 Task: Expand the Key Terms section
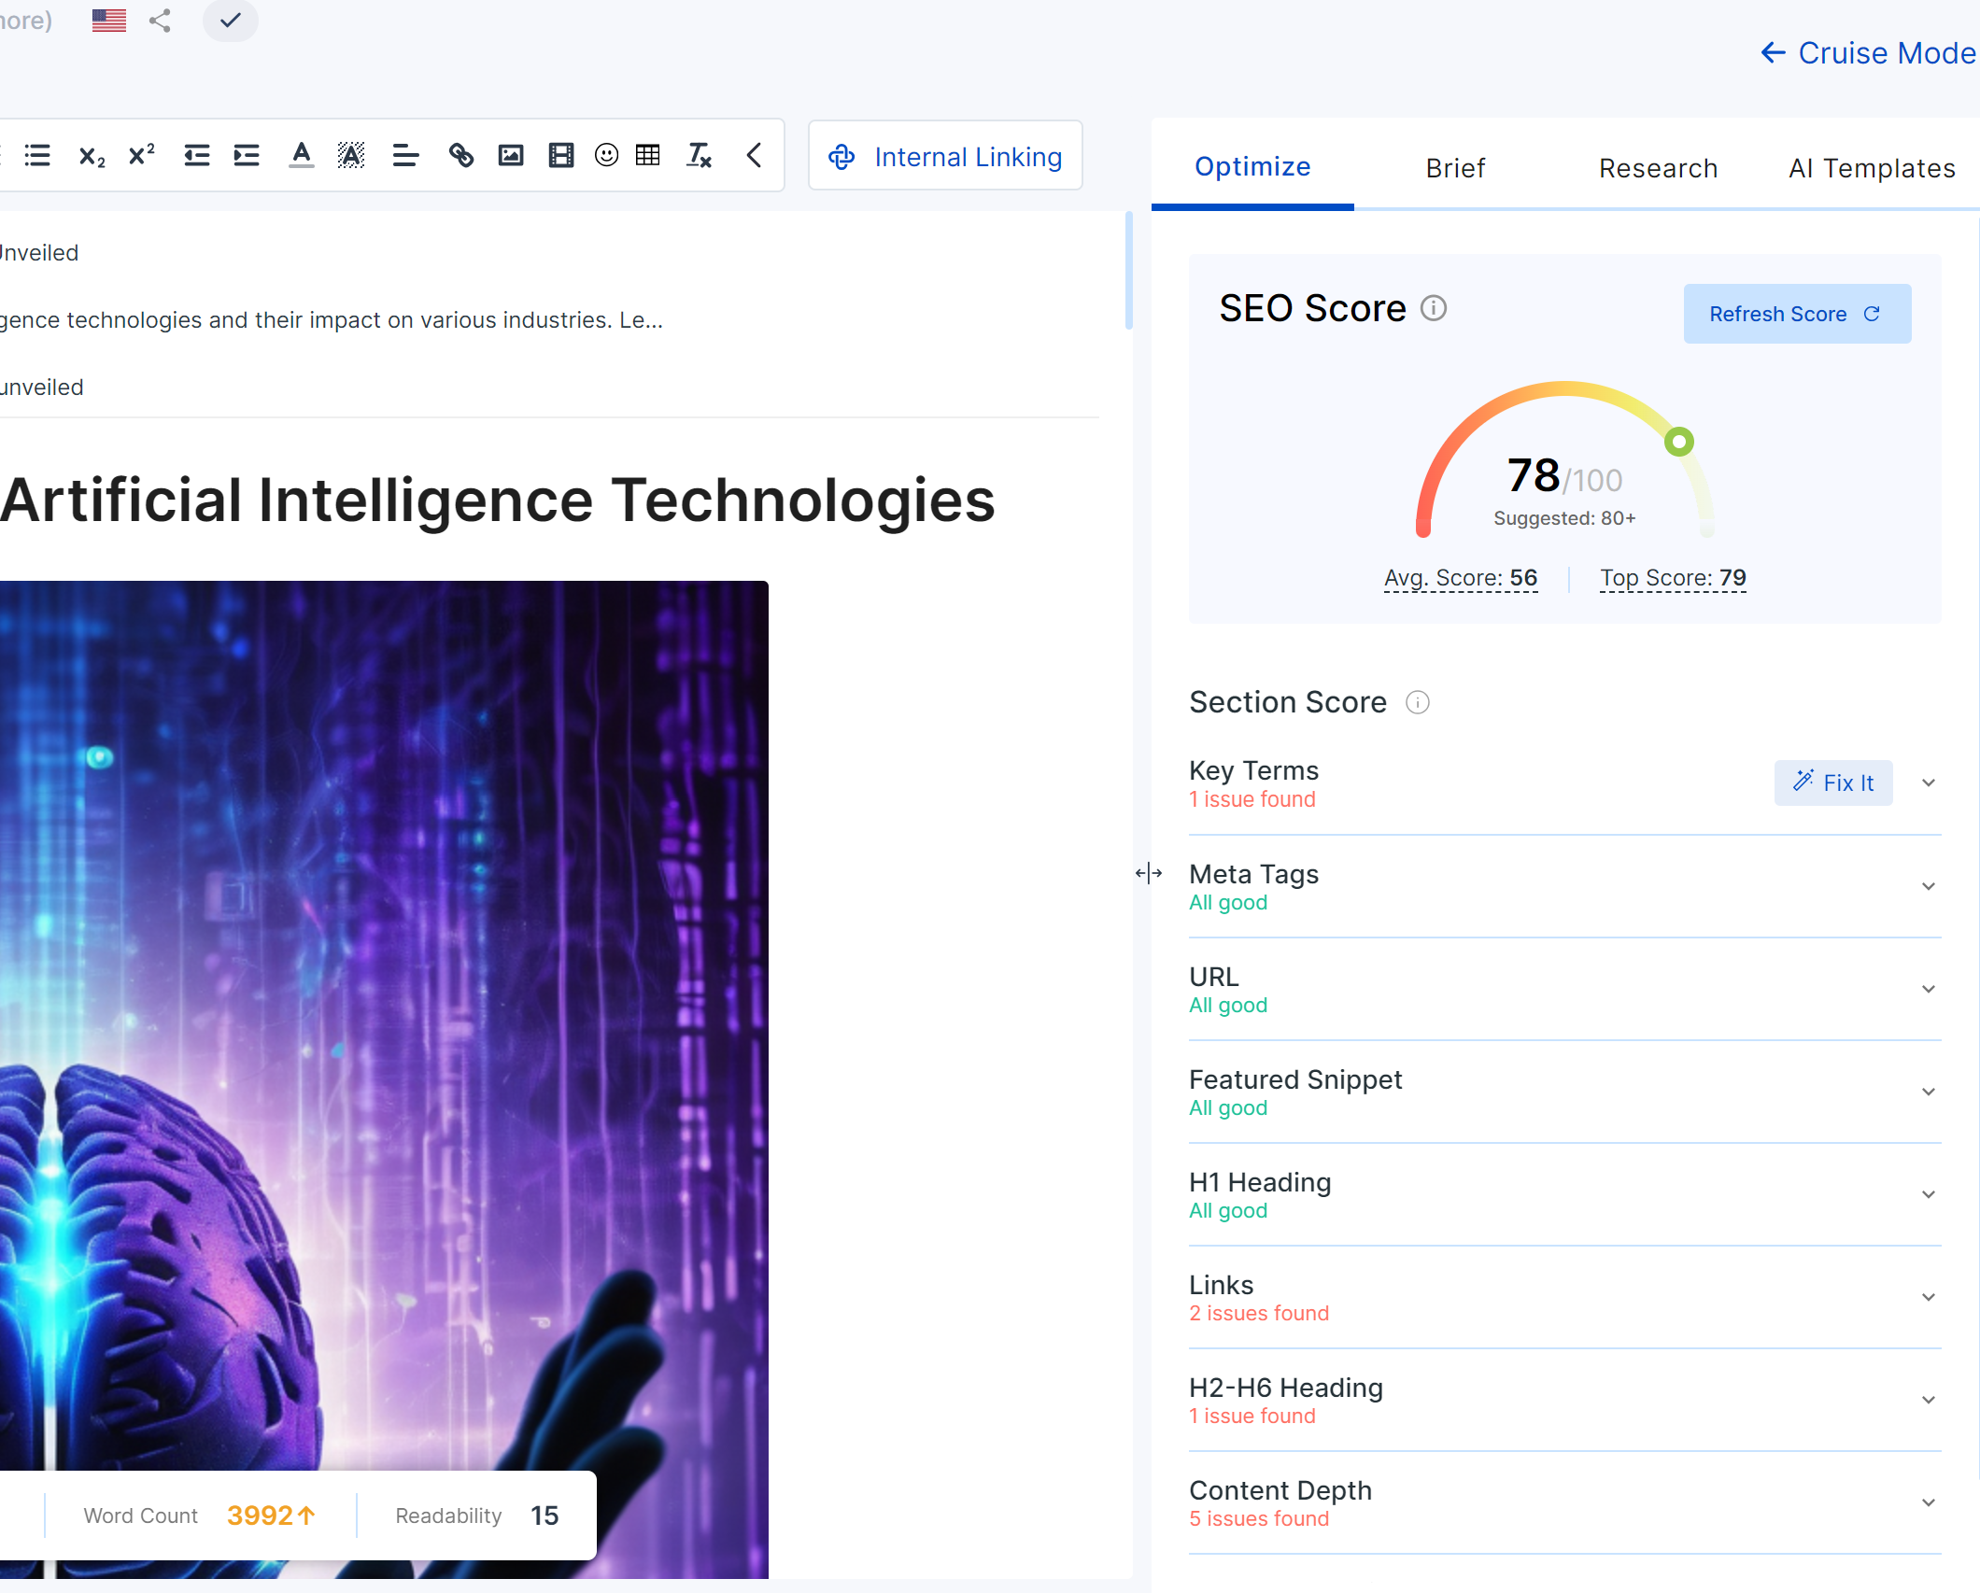tap(1928, 783)
